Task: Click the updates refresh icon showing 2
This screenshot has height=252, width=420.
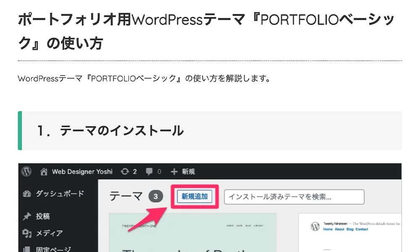Action: click(125, 171)
